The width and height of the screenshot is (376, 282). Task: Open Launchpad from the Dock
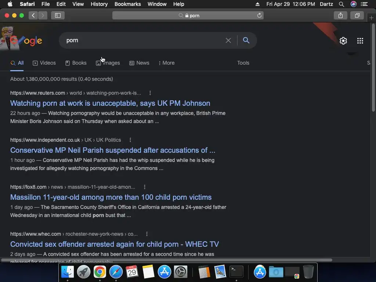[x=83, y=272]
